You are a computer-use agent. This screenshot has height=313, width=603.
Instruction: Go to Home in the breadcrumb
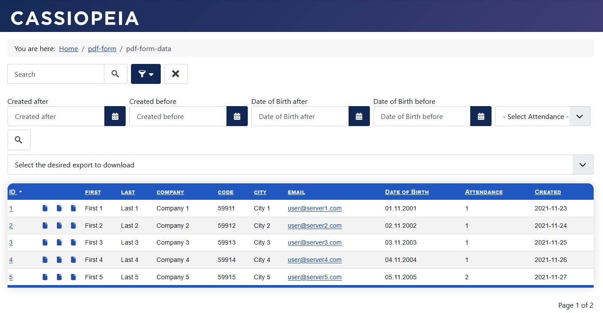(68, 49)
